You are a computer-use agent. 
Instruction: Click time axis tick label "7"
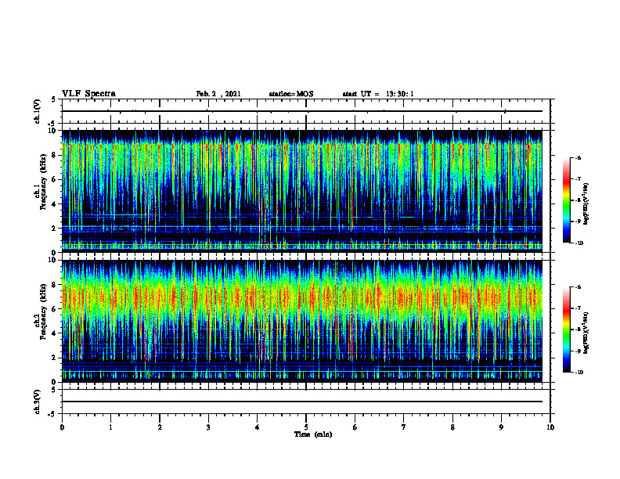coord(404,427)
